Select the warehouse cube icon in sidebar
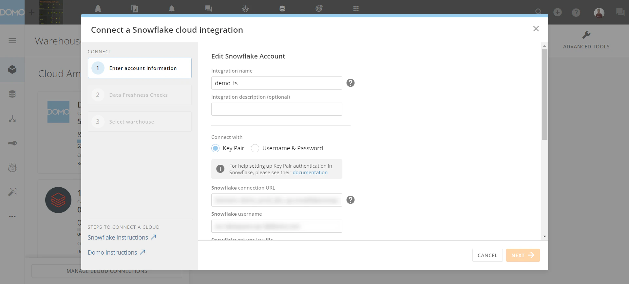This screenshot has height=284, width=629. pyautogui.click(x=12, y=69)
